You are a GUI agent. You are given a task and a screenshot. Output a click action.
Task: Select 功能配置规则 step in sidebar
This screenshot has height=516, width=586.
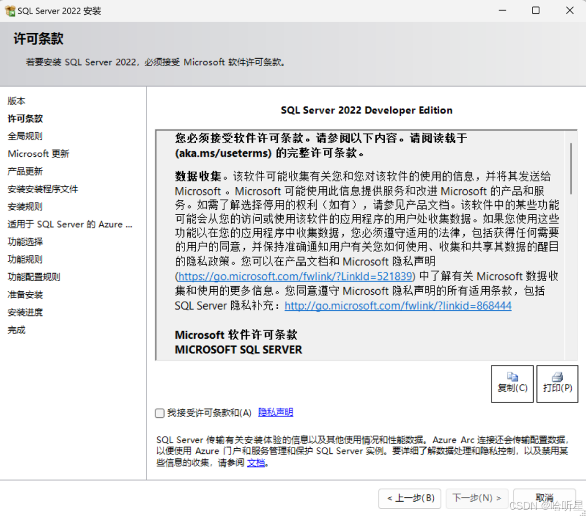(34, 277)
